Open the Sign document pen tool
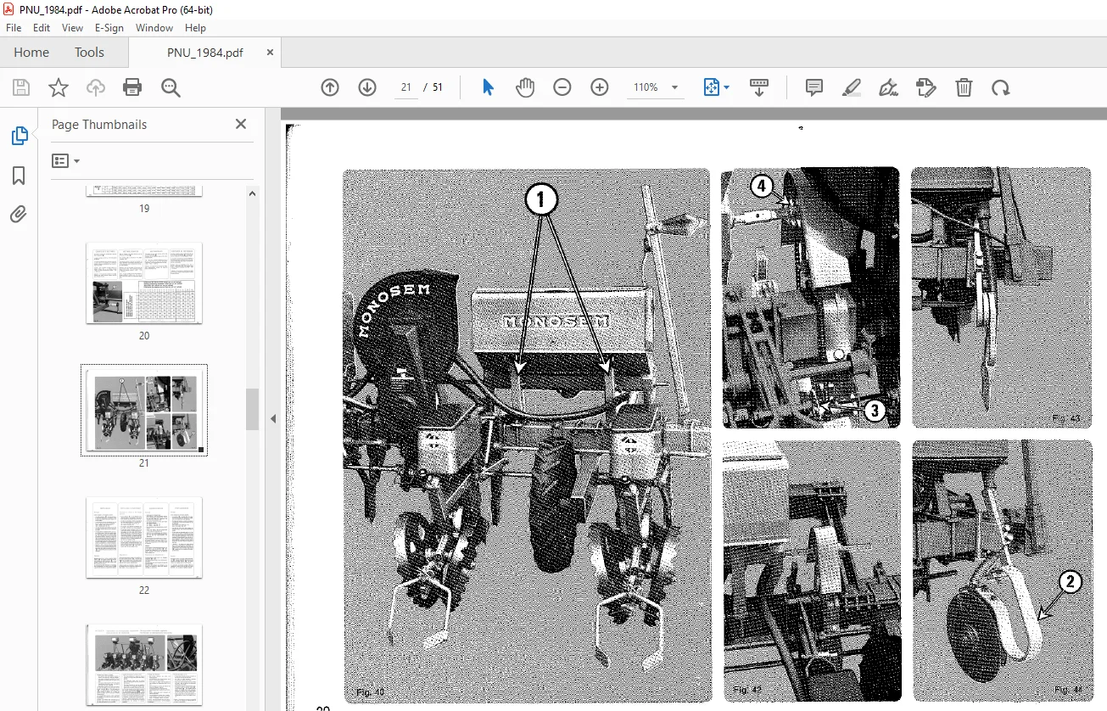This screenshot has width=1107, height=711. point(889,87)
